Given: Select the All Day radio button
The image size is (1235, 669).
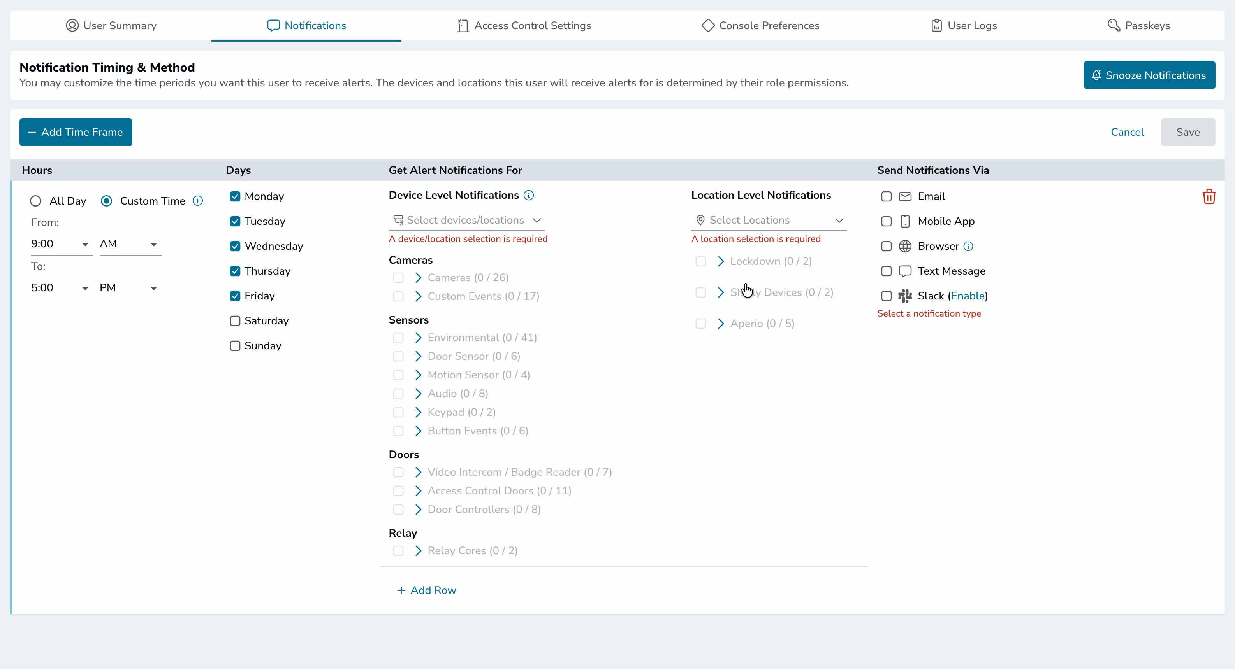Looking at the screenshot, I should click(35, 201).
